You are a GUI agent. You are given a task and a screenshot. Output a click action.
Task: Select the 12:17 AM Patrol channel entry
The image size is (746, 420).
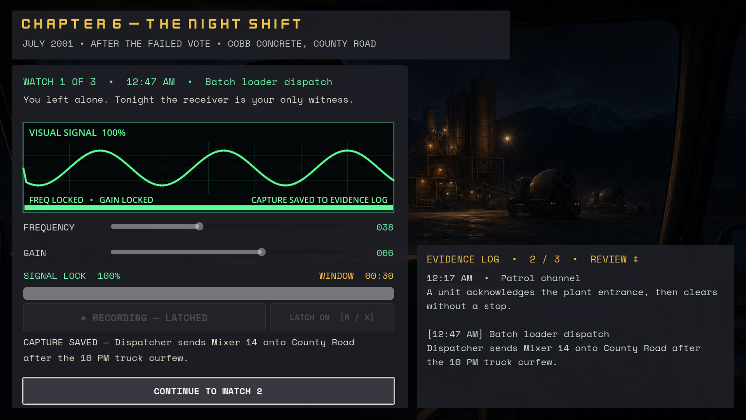pos(572,292)
